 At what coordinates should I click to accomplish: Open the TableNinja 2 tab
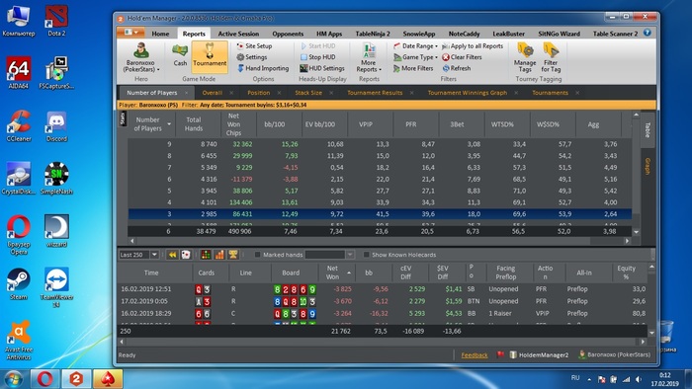[x=373, y=34]
